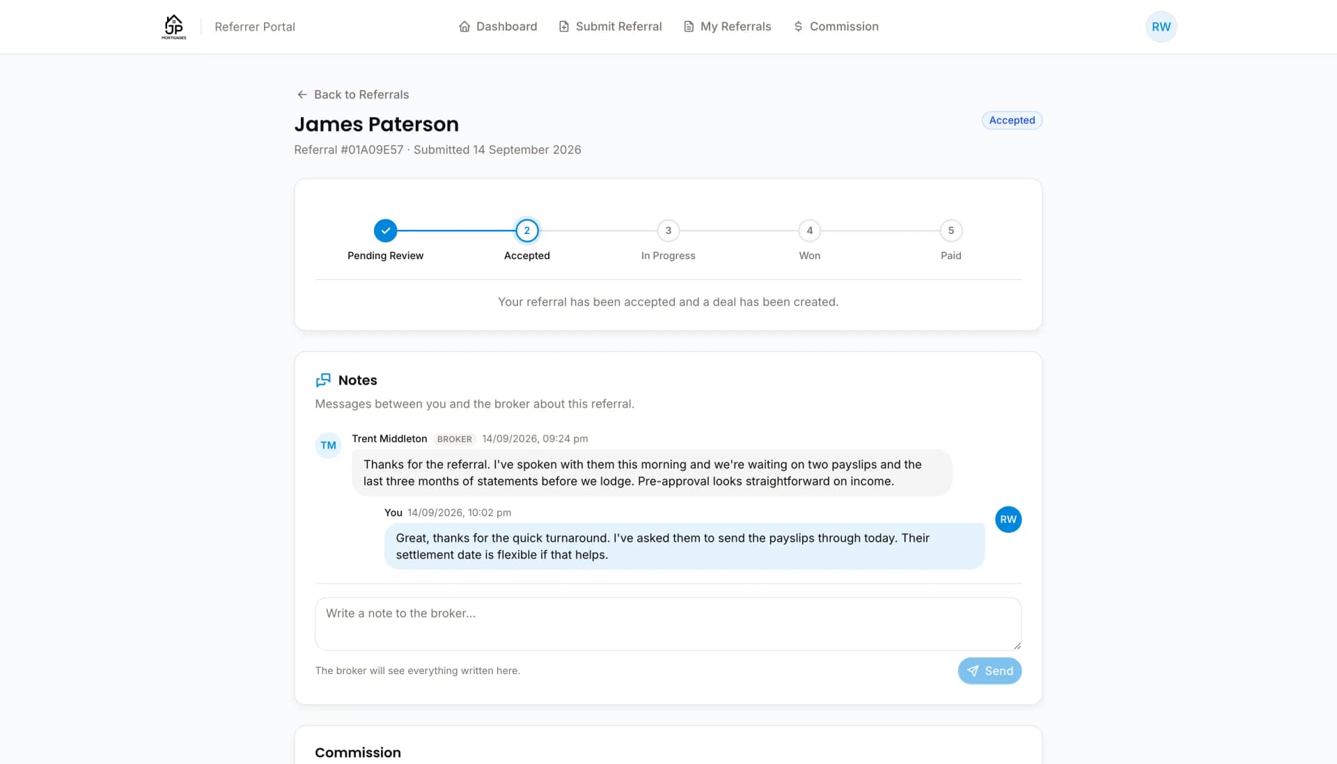Click the Notes chat bubbles icon
The image size is (1337, 764).
click(323, 380)
